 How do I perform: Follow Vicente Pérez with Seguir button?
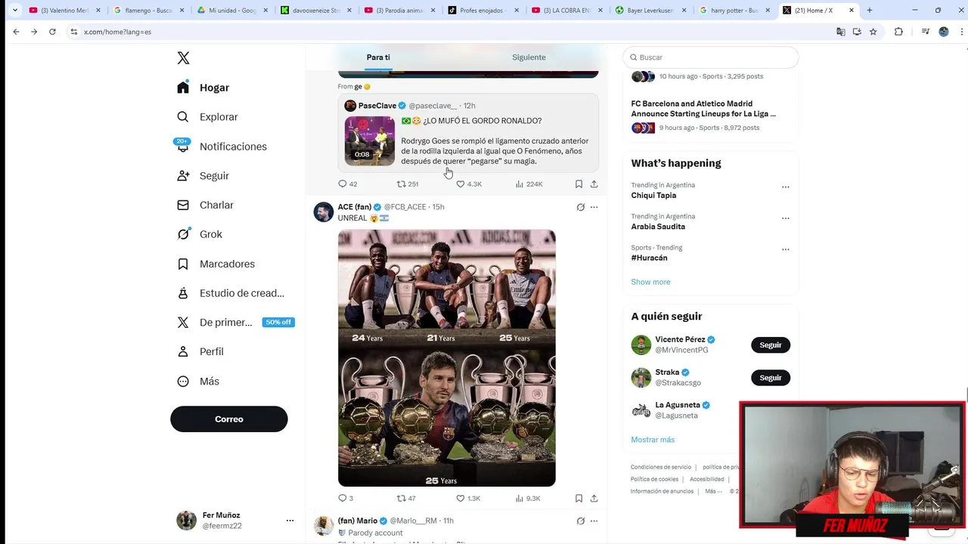point(771,345)
